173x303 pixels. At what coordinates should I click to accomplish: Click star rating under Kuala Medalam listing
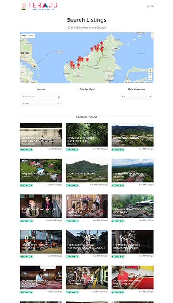(72, 221)
